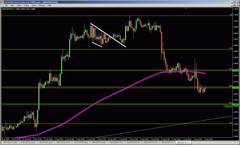Switch to the EURUSDFXF,Daily chart tab

pos(28,142)
